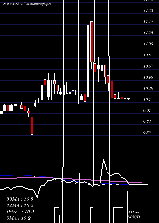Image resolution: width=159 pixels, height=223 pixels.
Task: Click the long red candlestick dropping to 9.53
Action: 32,126
